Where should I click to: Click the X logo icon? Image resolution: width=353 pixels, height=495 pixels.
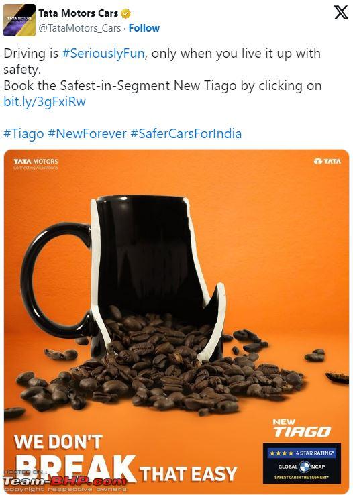pyautogui.click(x=341, y=13)
